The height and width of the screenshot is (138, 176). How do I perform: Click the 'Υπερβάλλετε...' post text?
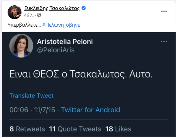pos(24,25)
